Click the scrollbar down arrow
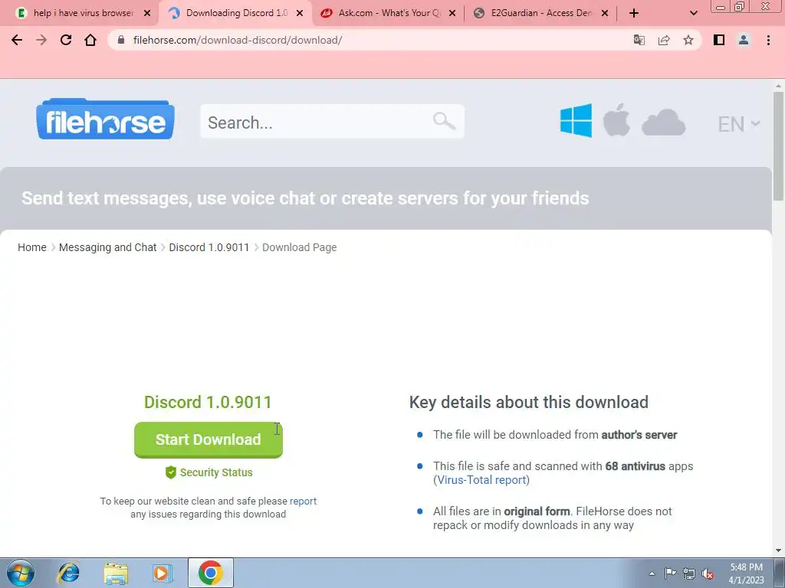Viewport: 785px width, 588px height. point(778,550)
